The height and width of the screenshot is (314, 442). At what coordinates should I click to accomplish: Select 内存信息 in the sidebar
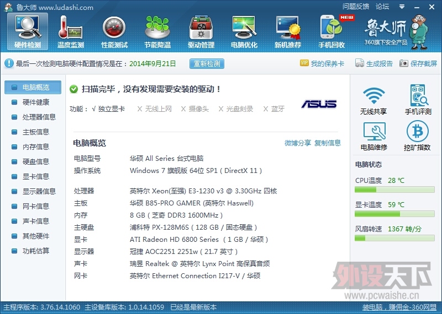click(33, 147)
